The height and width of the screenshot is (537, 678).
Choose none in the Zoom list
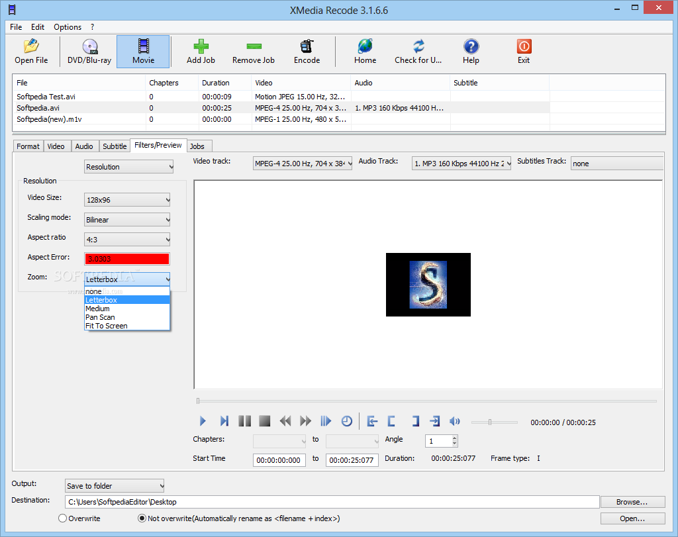pyautogui.click(x=127, y=291)
